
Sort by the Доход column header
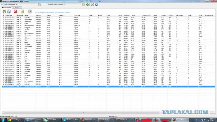(x=155, y=15)
